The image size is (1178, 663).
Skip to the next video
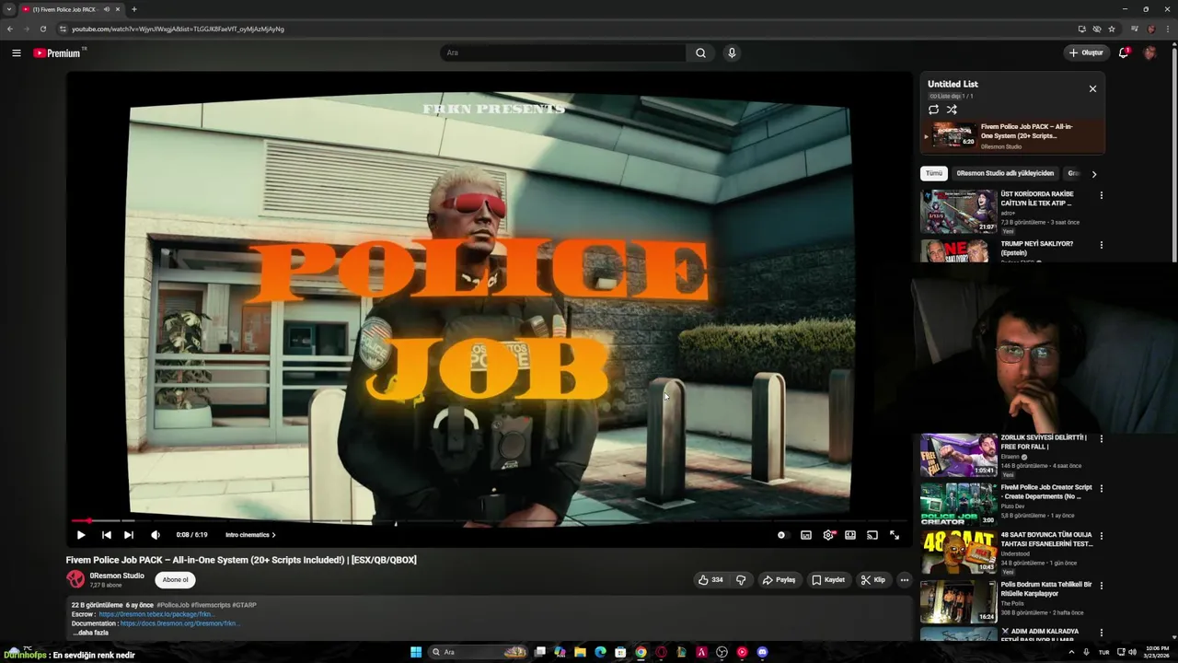129,535
